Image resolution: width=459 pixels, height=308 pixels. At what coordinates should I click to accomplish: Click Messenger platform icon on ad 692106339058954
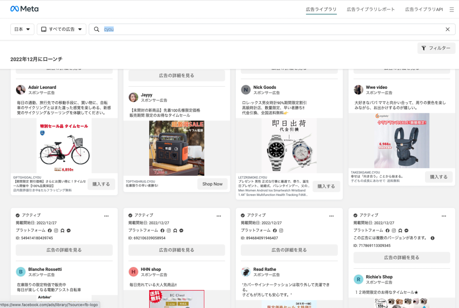181,231
